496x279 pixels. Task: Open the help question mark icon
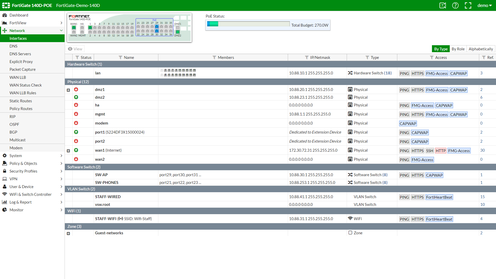click(x=455, y=5)
